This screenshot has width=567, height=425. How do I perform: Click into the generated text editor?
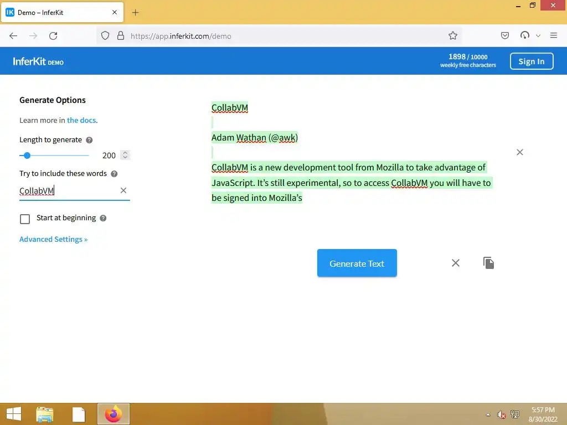(353, 153)
